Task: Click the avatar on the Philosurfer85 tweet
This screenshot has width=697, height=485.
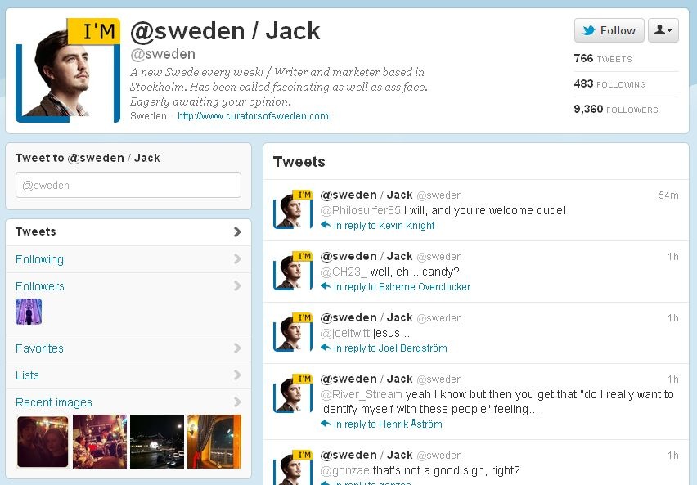Action: (x=293, y=209)
